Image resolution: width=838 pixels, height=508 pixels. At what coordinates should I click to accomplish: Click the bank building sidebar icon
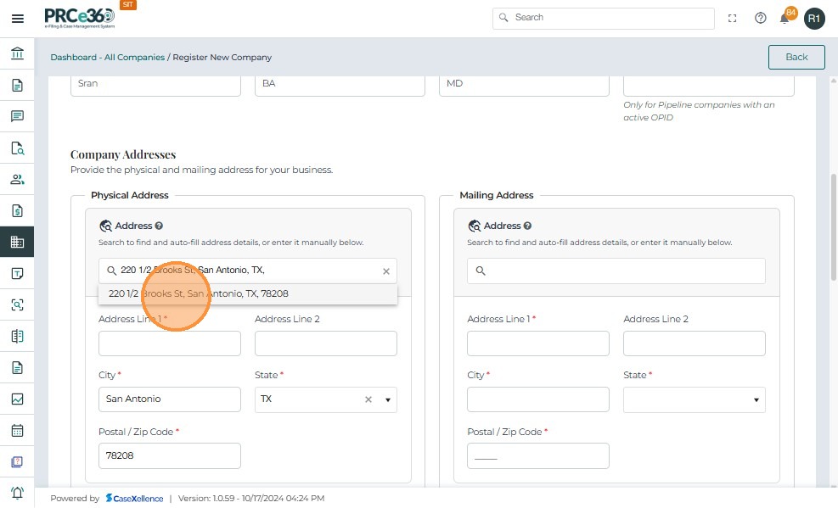17,54
